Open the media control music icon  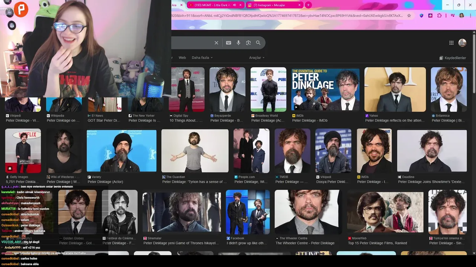point(453,16)
